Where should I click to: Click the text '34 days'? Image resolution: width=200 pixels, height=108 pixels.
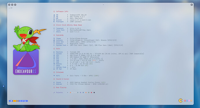click(x=73, y=69)
